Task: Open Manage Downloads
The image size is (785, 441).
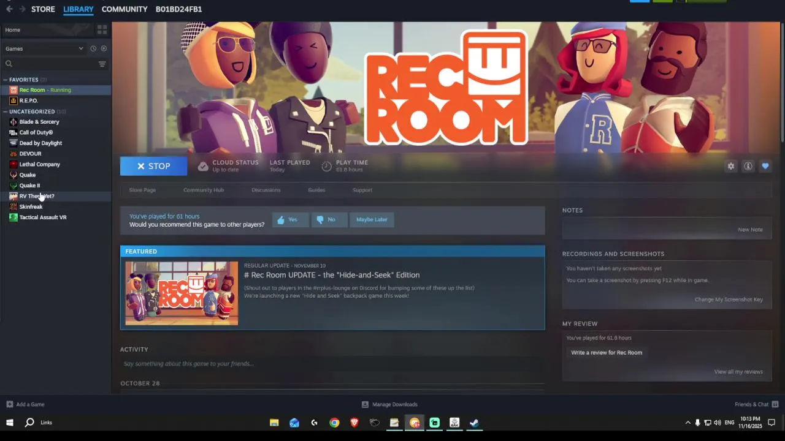Action: pyautogui.click(x=389, y=404)
